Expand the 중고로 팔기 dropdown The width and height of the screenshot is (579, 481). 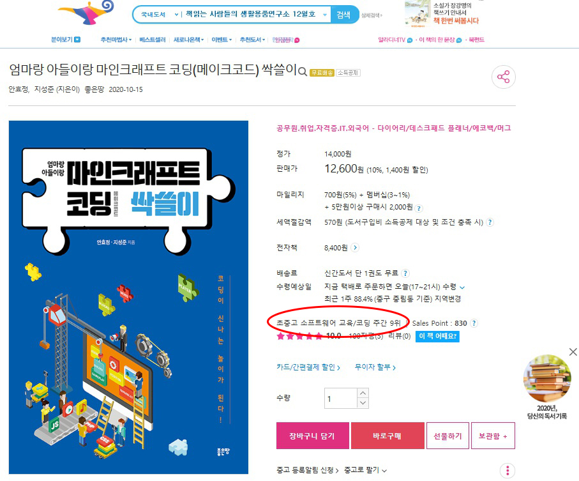366,470
